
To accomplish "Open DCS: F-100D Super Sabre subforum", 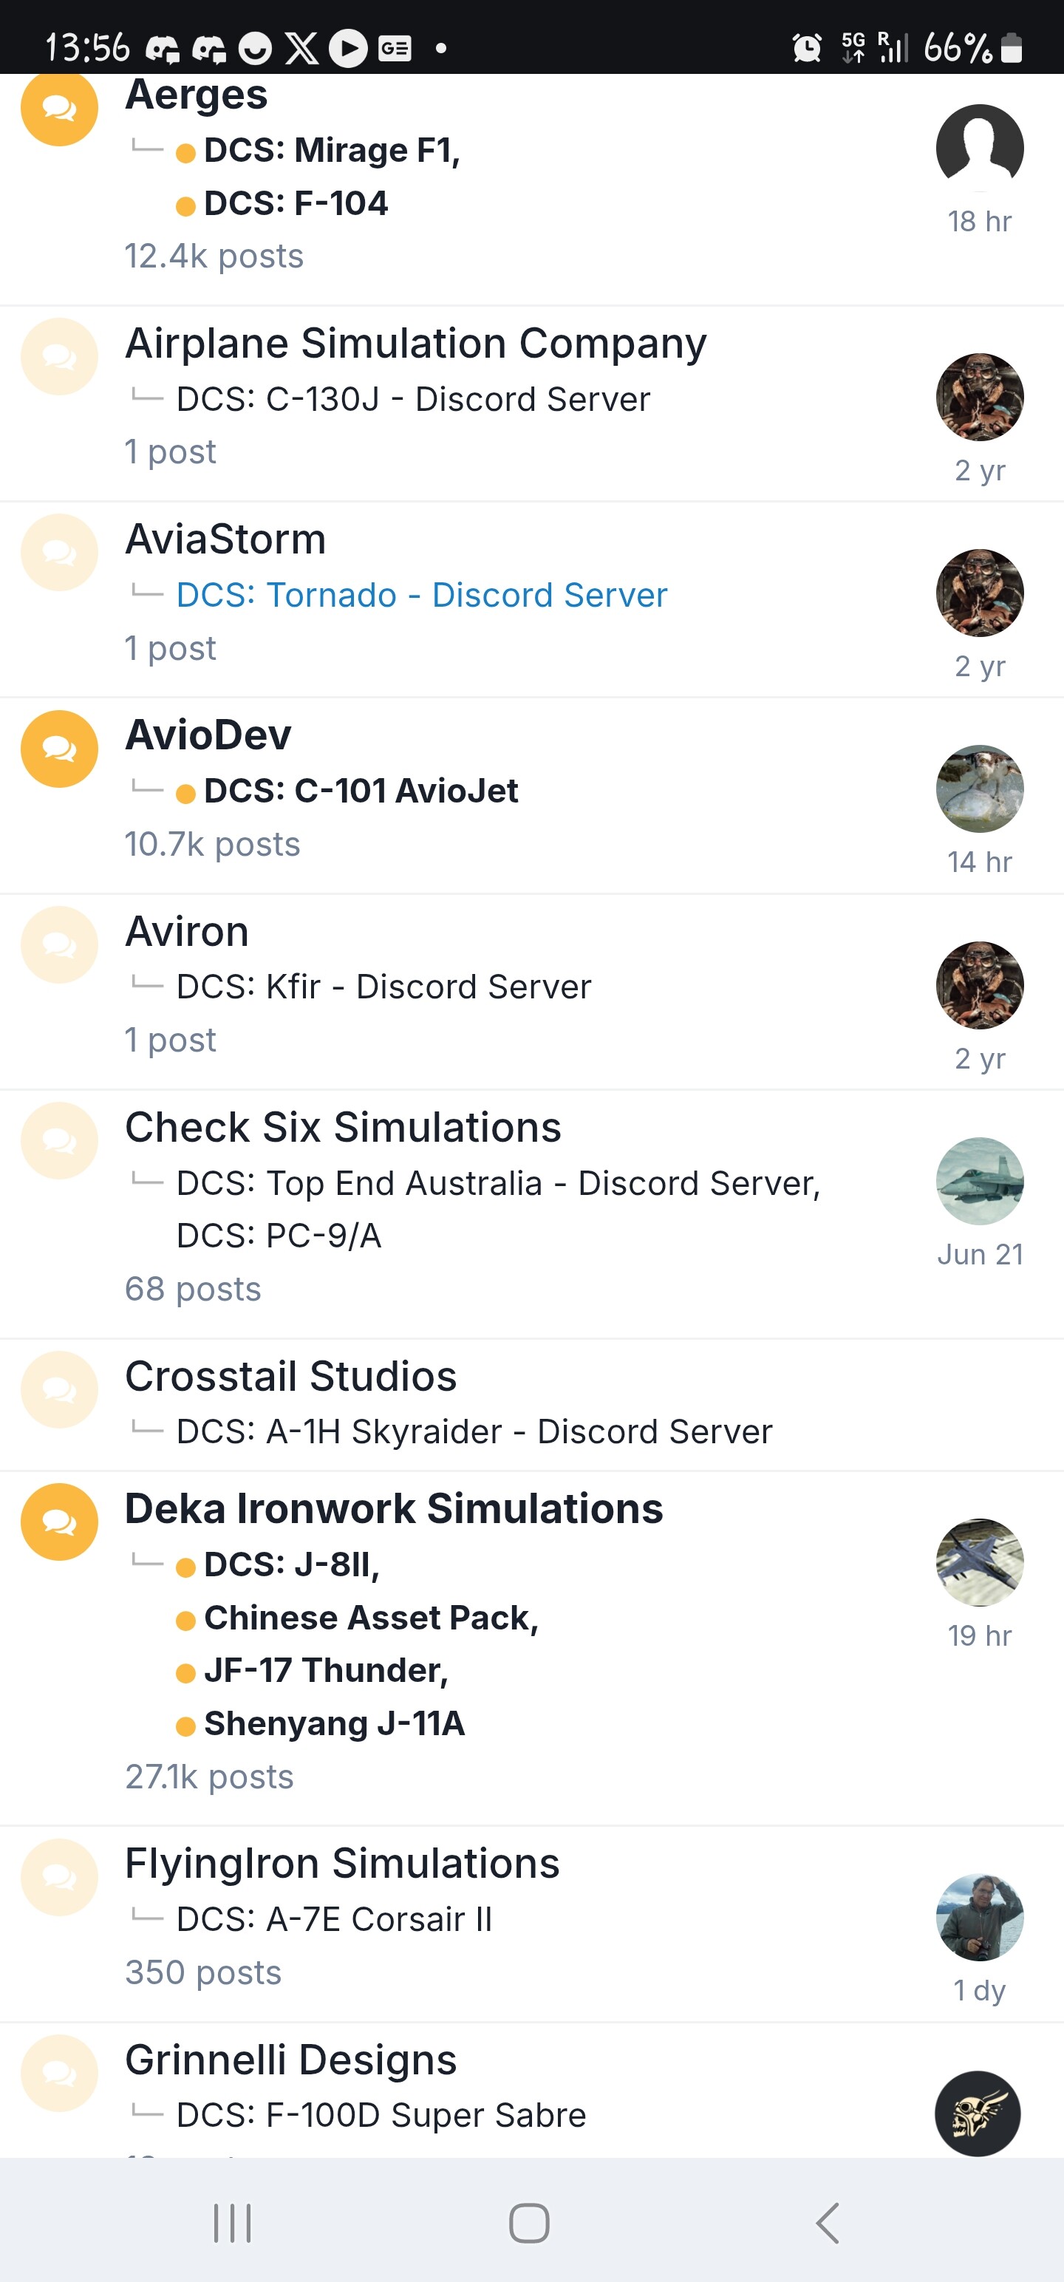I will coord(381,2116).
